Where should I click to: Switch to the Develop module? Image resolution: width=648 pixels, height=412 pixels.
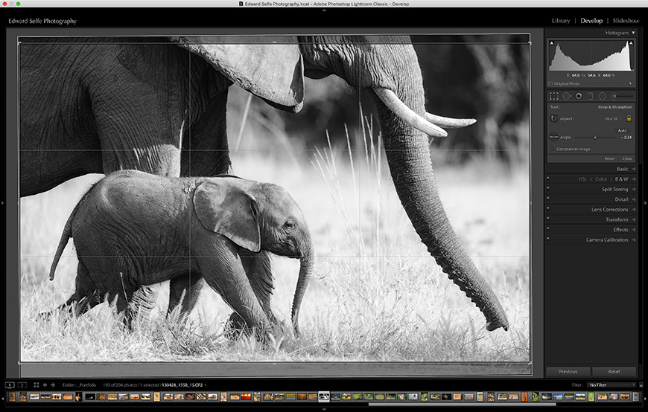pyautogui.click(x=591, y=21)
